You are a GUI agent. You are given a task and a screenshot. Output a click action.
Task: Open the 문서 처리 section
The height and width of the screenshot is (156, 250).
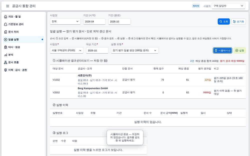(23, 32)
